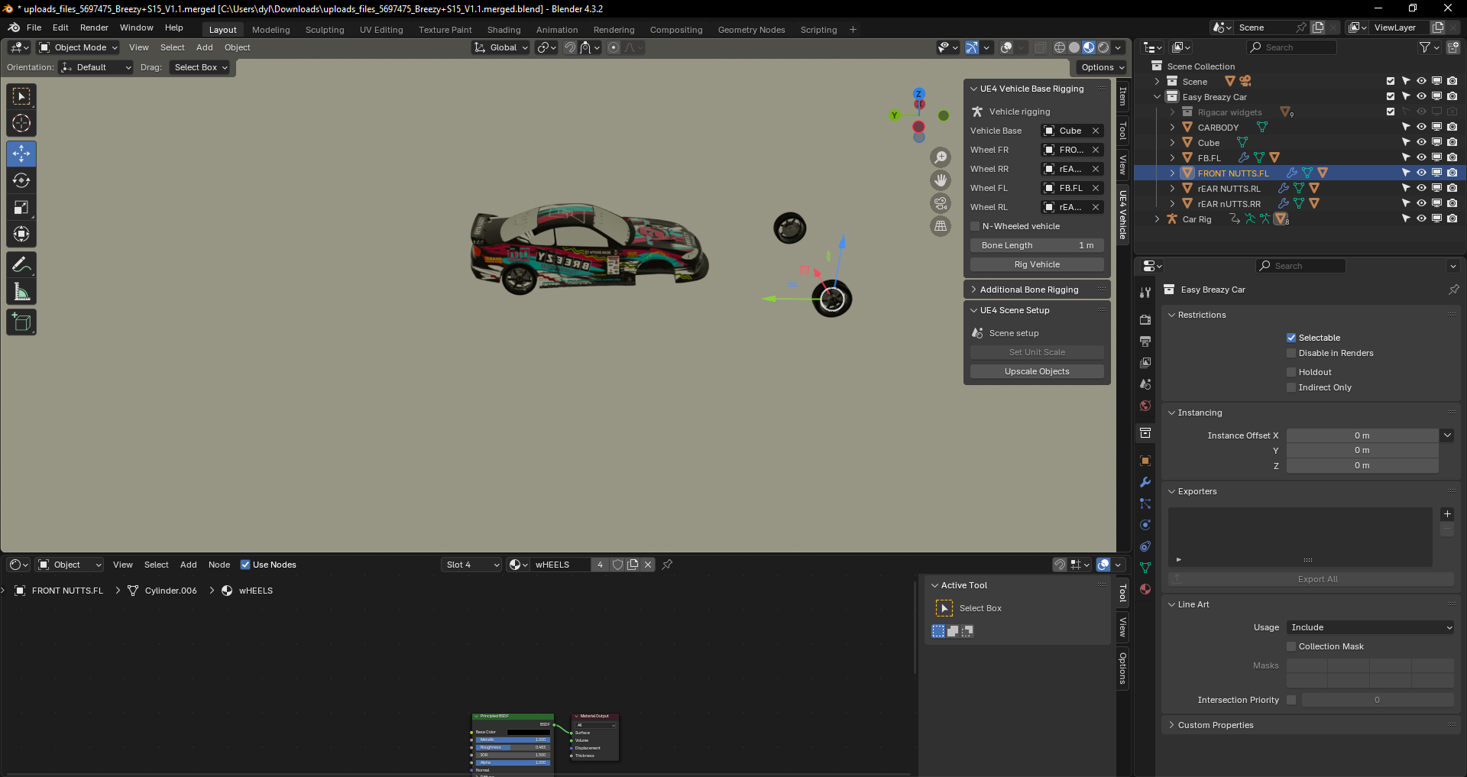This screenshot has height=777, width=1467.
Task: Hide Car Rig in viewport via eye icon
Action: pyautogui.click(x=1421, y=219)
